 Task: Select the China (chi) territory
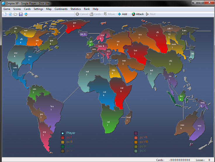[x=169, y=63]
